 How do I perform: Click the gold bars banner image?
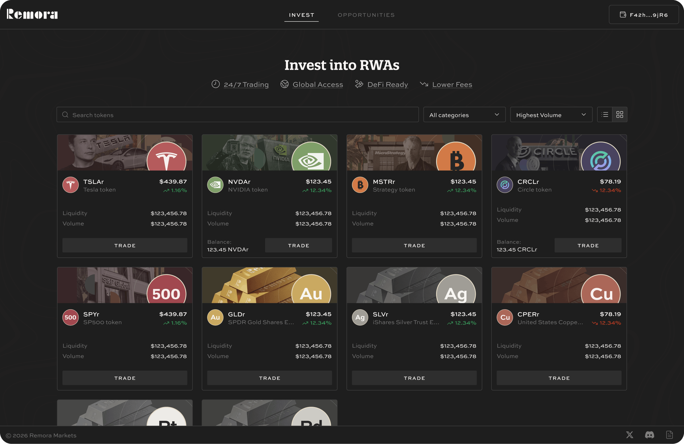pos(269,285)
